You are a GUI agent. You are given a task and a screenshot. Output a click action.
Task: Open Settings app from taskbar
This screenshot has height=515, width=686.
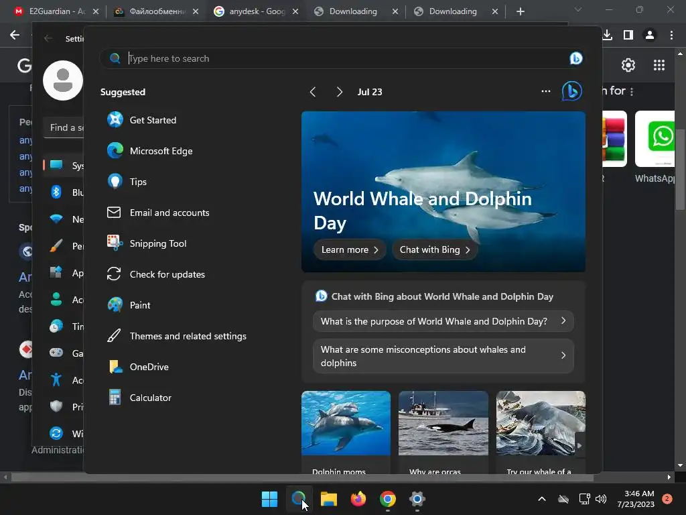417,499
